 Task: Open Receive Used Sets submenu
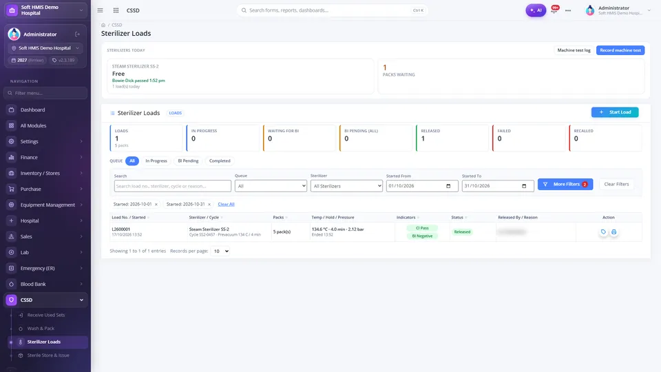pos(46,315)
